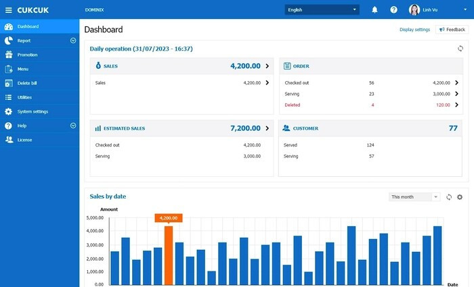Click the highlighted orange chart bar
Screen dimensions: 474x287
(169, 255)
